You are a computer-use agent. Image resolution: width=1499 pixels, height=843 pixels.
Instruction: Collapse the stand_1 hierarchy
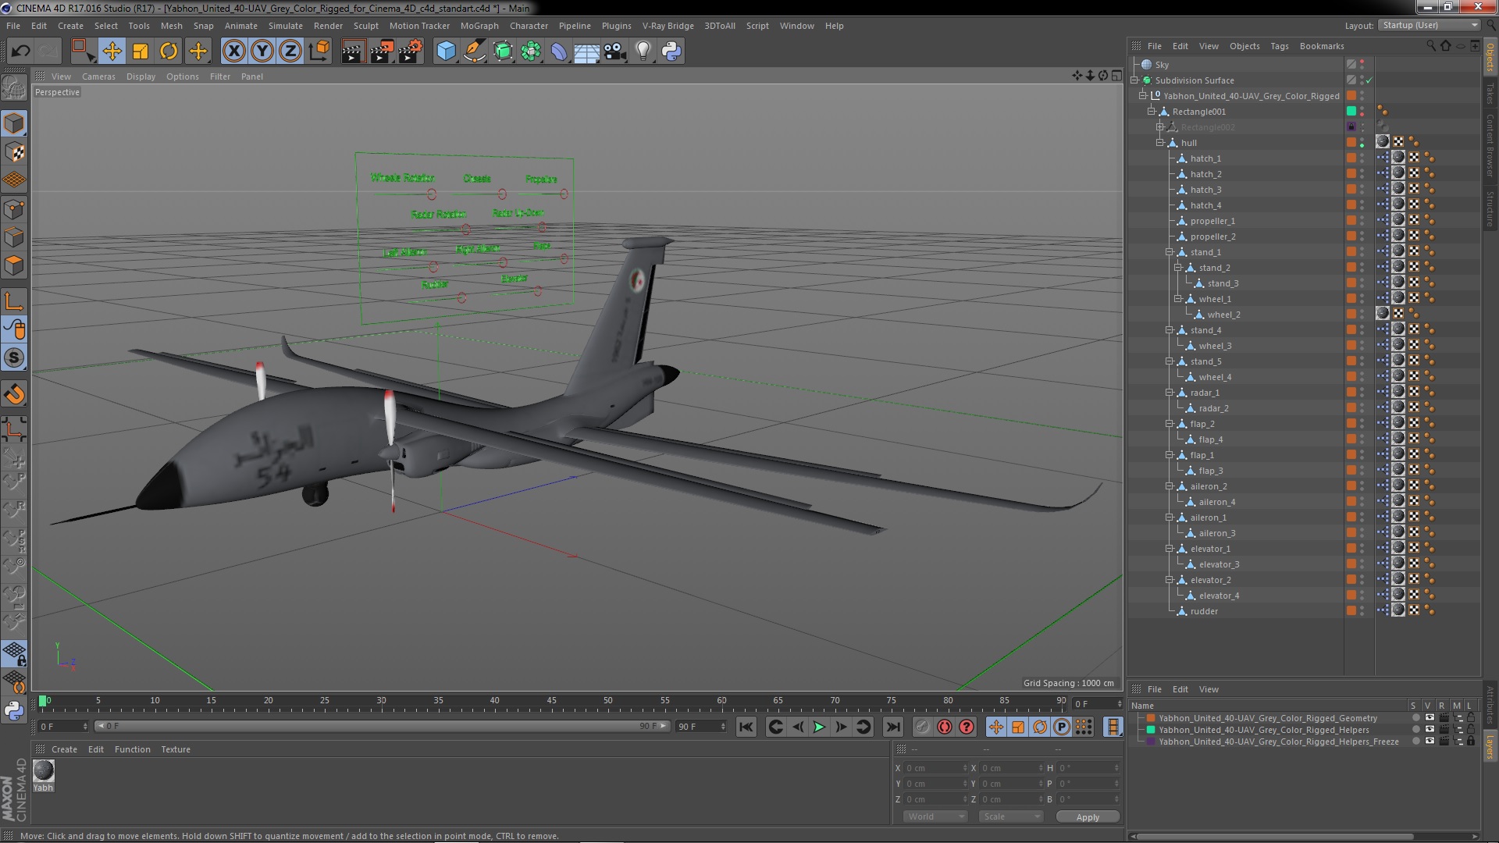tap(1170, 252)
